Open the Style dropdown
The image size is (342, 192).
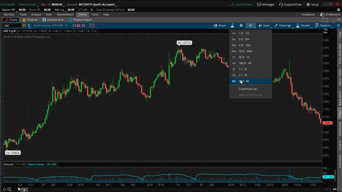(264, 26)
